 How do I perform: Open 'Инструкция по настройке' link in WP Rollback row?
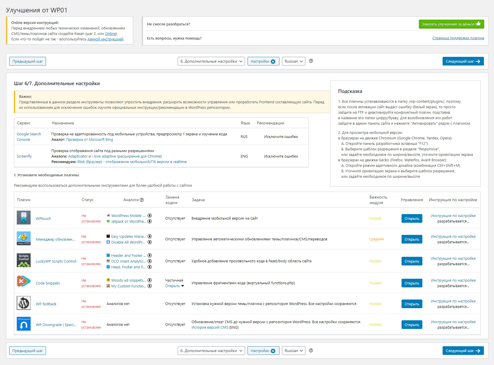(x=453, y=301)
